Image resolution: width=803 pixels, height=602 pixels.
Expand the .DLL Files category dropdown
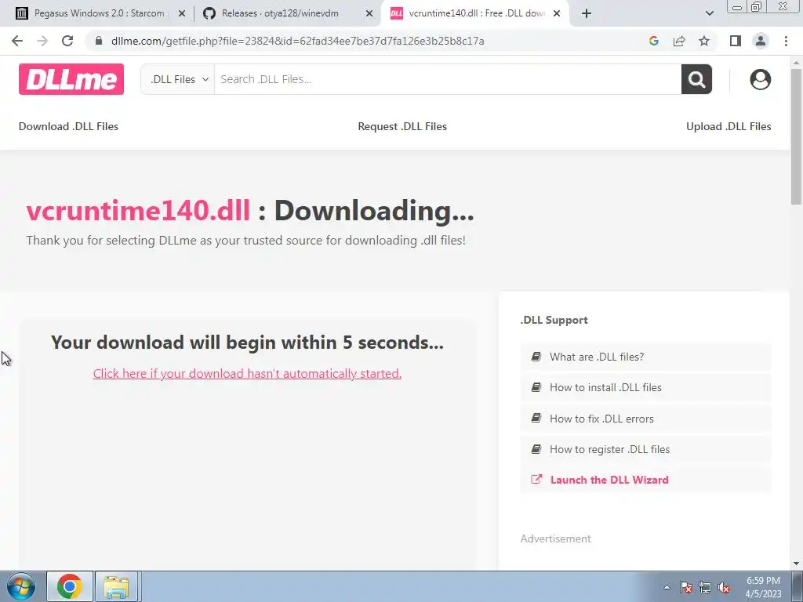(178, 79)
